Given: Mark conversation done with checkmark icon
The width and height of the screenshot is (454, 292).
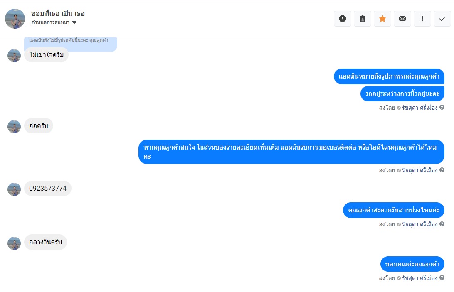Looking at the screenshot, I should [442, 19].
